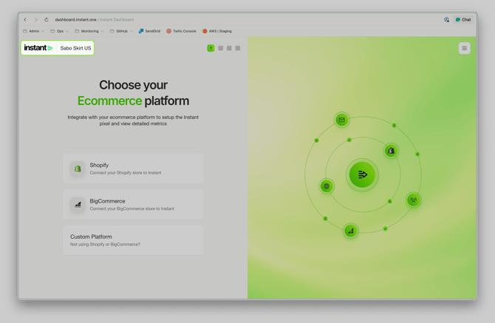Open the hamburger menu button
The height and width of the screenshot is (323, 495).
point(464,48)
